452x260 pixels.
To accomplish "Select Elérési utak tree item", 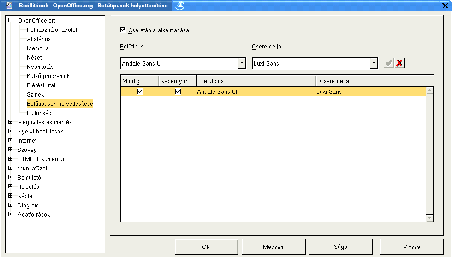I will (42, 85).
